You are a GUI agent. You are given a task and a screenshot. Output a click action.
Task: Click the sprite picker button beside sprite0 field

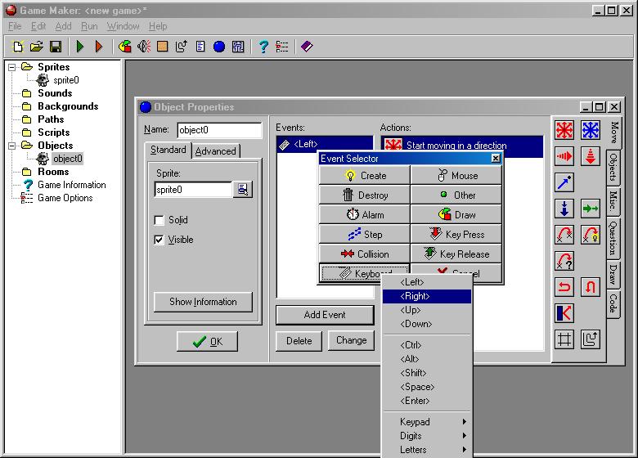coord(243,190)
